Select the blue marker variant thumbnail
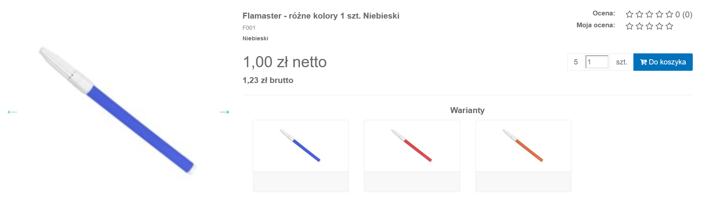 [x=300, y=146]
